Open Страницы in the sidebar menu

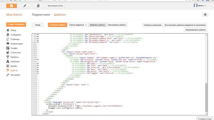15,39
